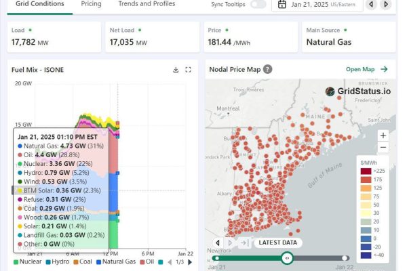The width and height of the screenshot is (407, 271).
Task: Zoom in on the nodal price map
Action: coord(383,135)
